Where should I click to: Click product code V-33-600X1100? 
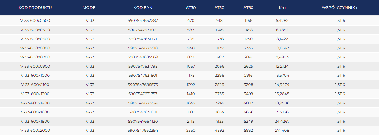[35, 85]
